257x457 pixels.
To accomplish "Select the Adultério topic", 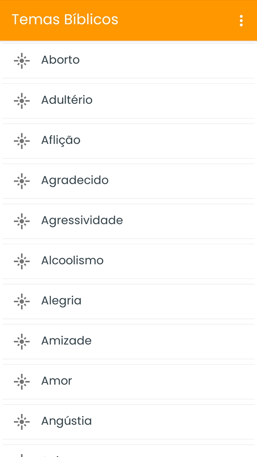I will click(x=128, y=101).
